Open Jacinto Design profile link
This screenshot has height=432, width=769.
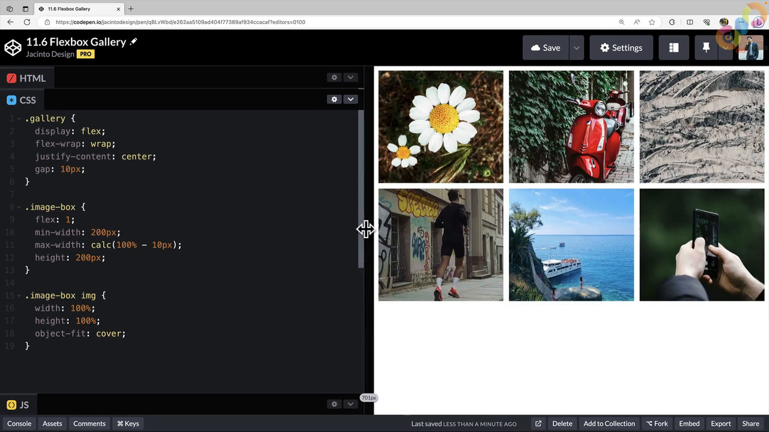pos(50,54)
